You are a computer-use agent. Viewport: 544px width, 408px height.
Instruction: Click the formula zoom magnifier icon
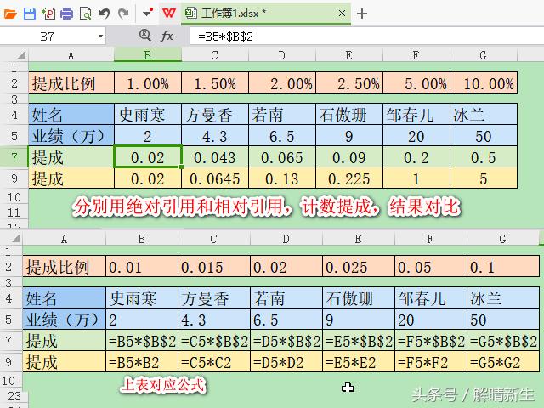[145, 35]
